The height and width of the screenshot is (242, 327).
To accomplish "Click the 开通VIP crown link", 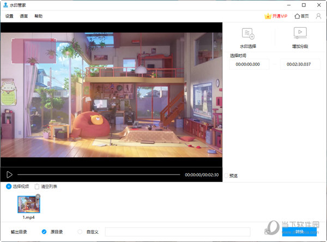I will (x=276, y=16).
